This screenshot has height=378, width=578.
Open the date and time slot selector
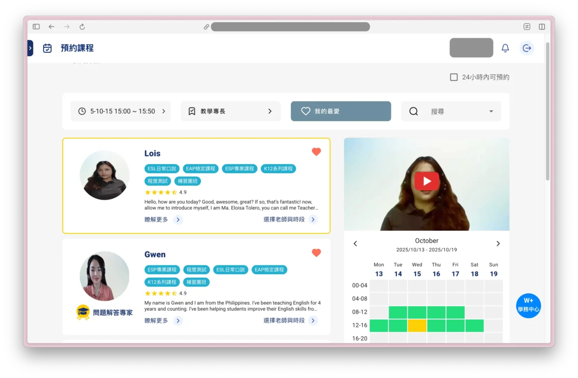[x=120, y=111]
